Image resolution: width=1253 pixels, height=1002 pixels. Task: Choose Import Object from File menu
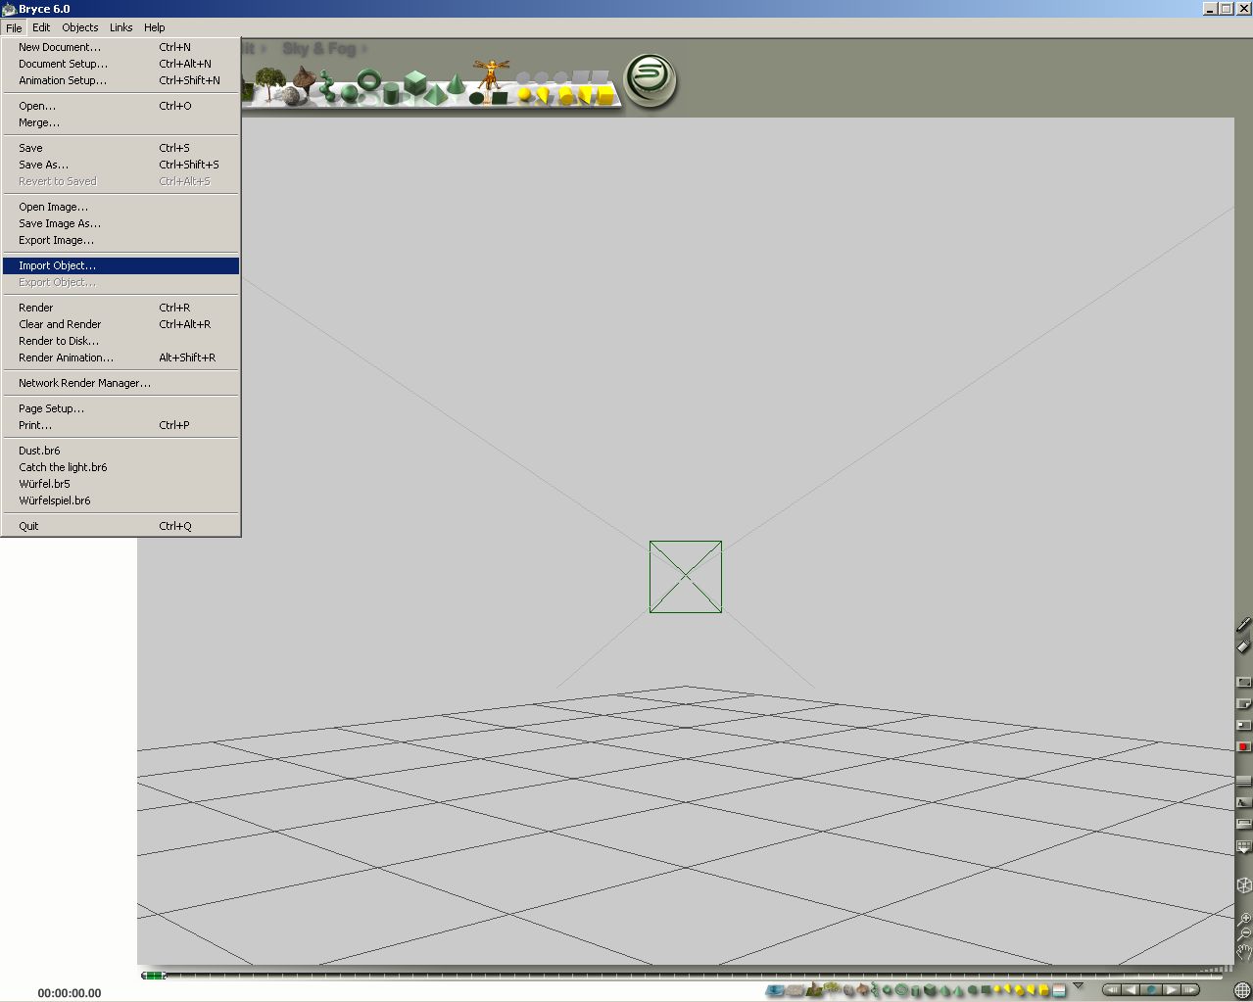pyautogui.click(x=120, y=265)
